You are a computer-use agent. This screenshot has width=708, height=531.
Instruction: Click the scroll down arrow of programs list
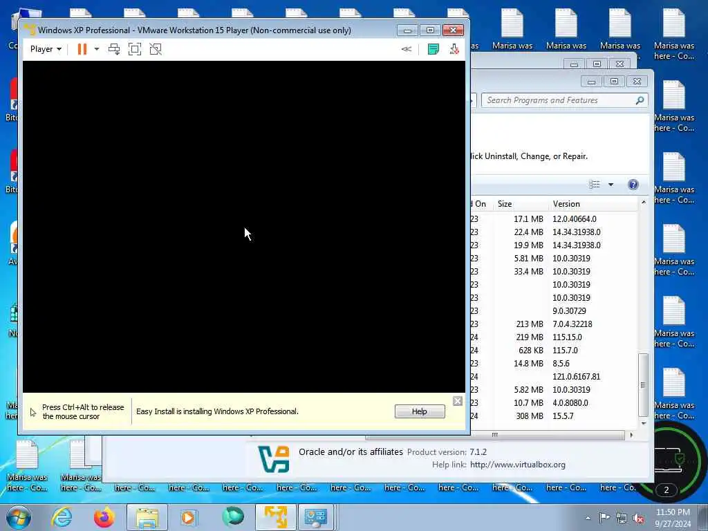tap(644, 424)
